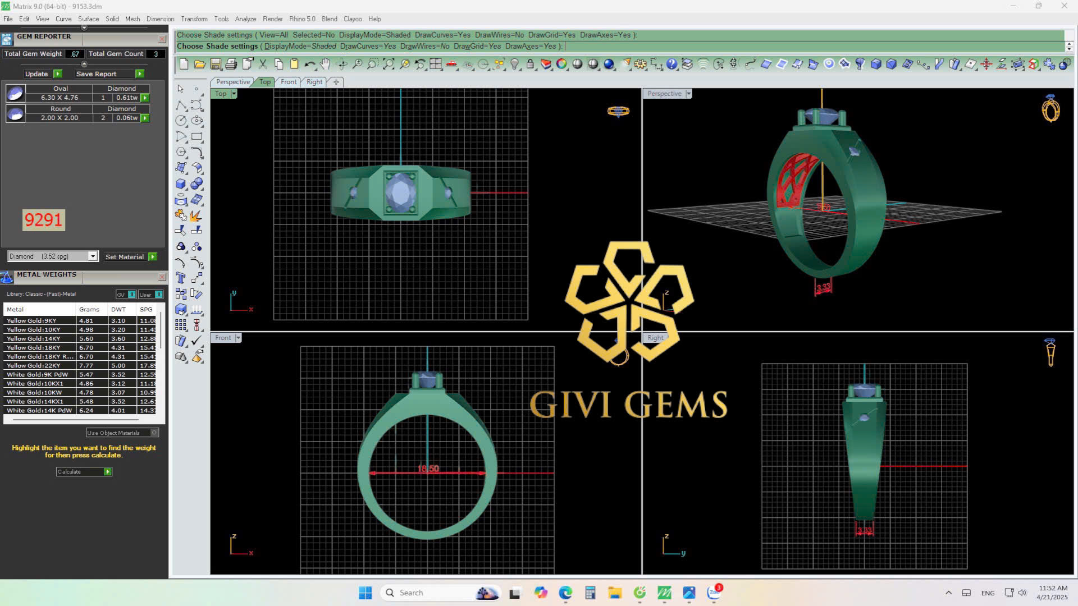This screenshot has width=1078, height=606.
Task: Expand the Round diamond row arrow
Action: coord(145,118)
